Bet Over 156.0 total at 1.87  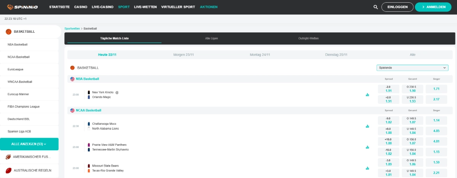tap(412, 141)
